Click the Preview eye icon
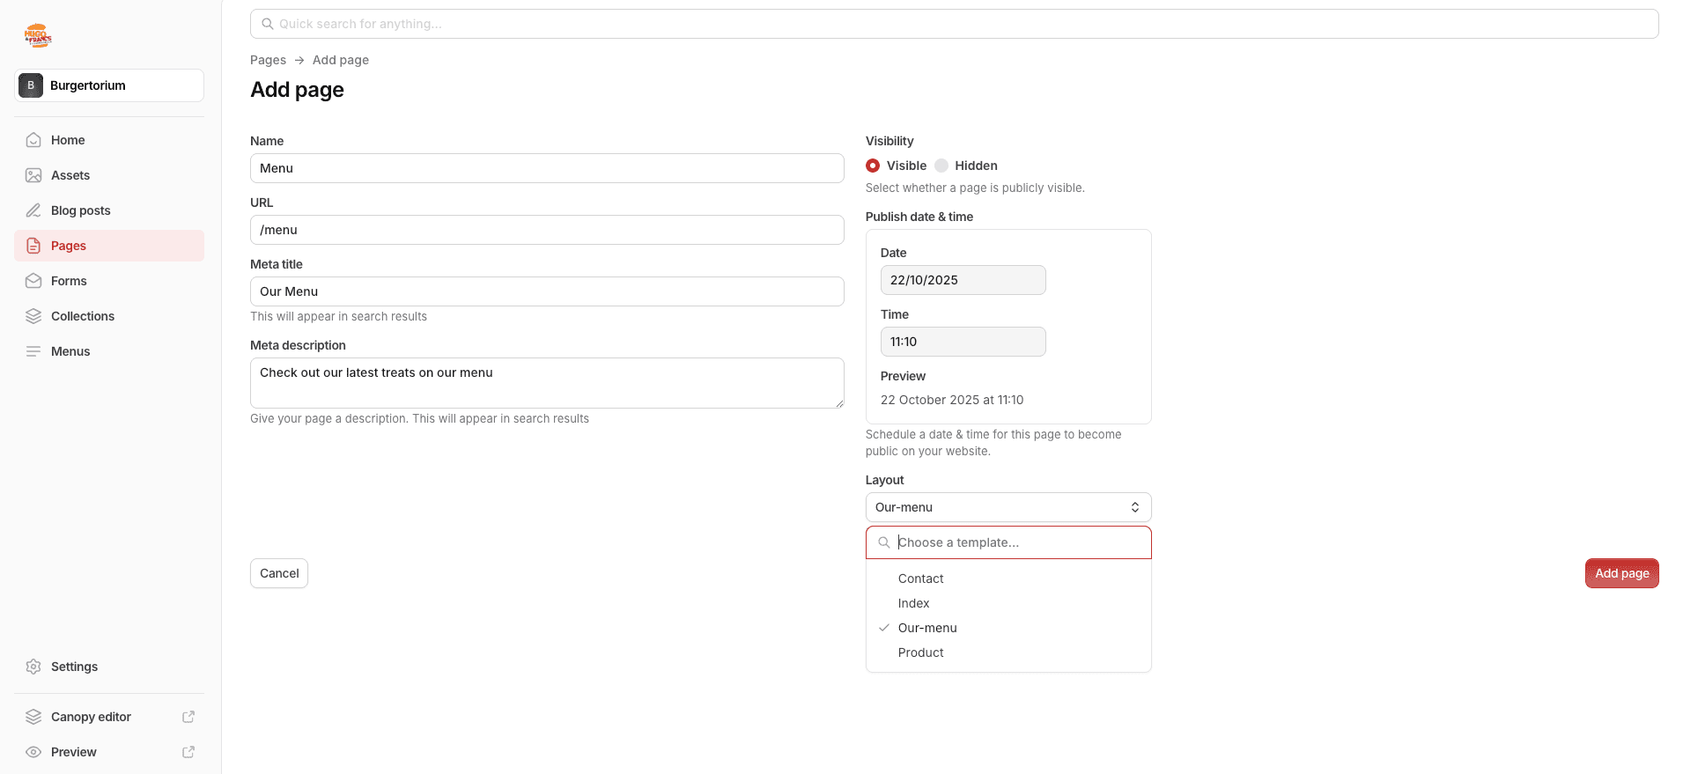Screen dimensions: 1683x774 point(33,752)
